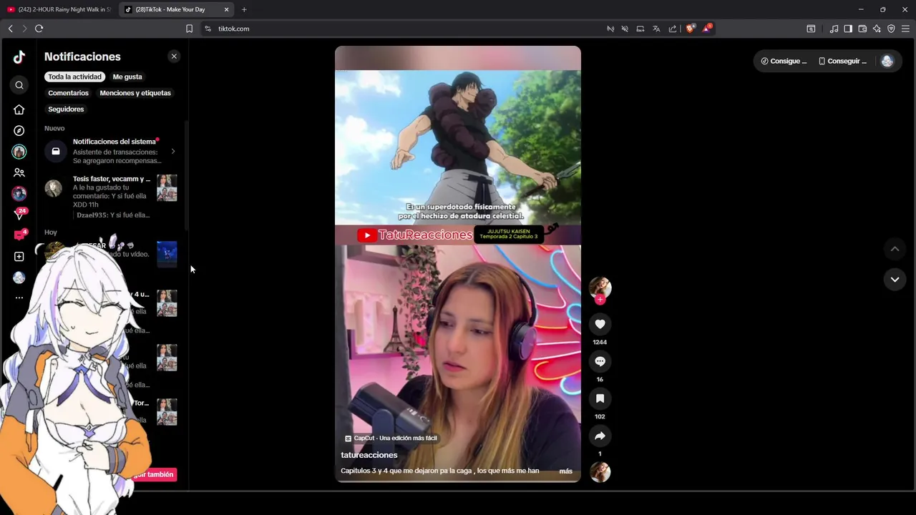The image size is (916, 515).
Task: Close the Notificaciones panel
Action: pos(174,57)
